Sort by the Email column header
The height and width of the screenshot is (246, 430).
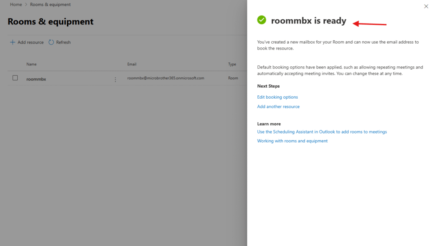click(x=132, y=64)
